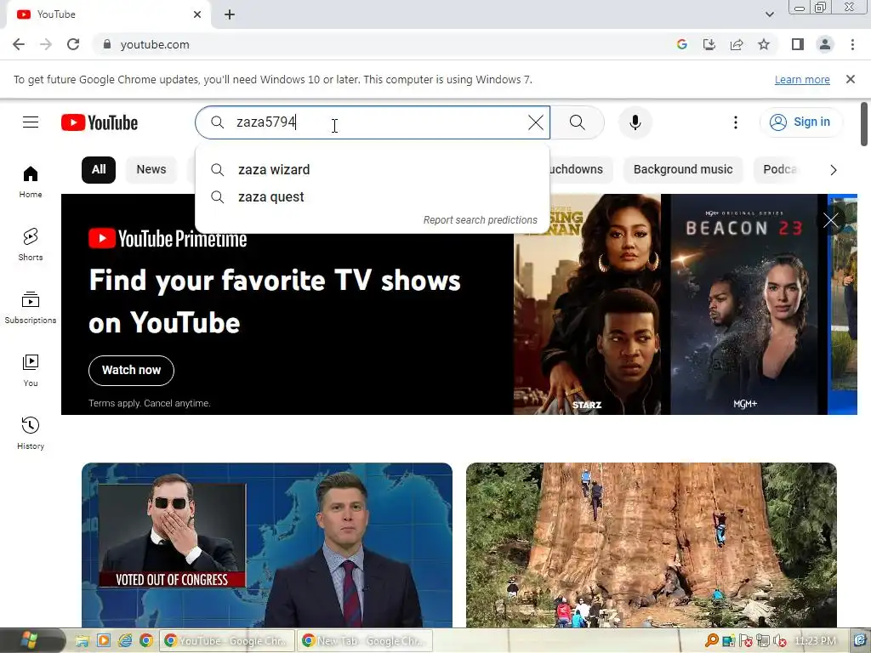
Task: Open the Learn more link
Action: coord(802,79)
